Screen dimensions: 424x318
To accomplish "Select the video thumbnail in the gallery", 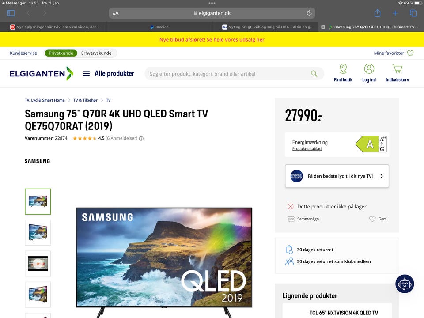I will (38, 264).
